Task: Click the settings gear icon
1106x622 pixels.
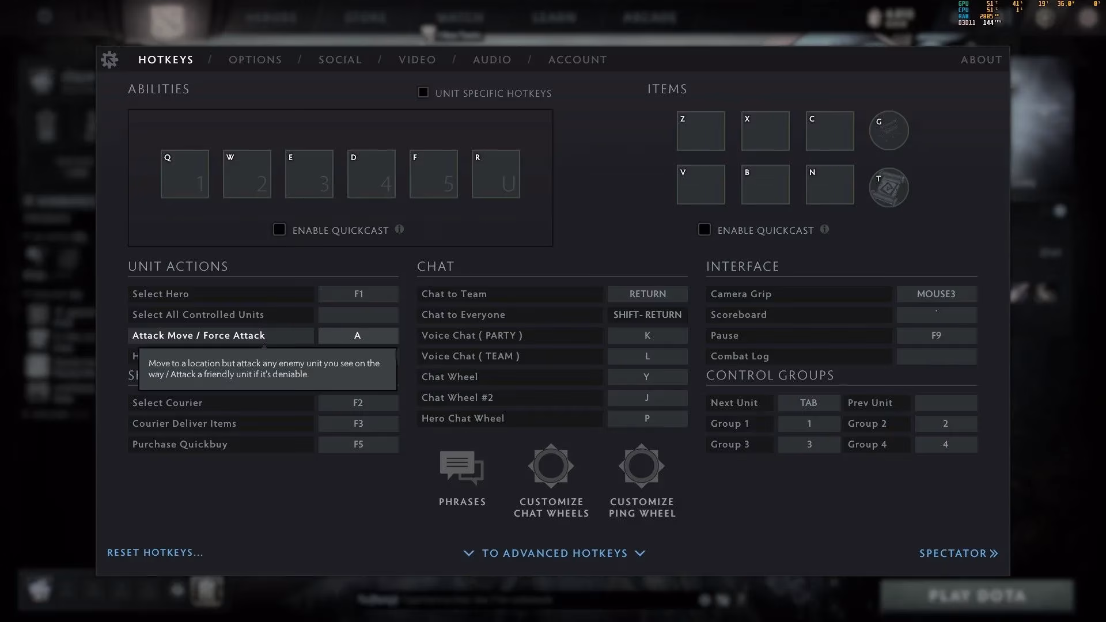Action: pyautogui.click(x=109, y=59)
